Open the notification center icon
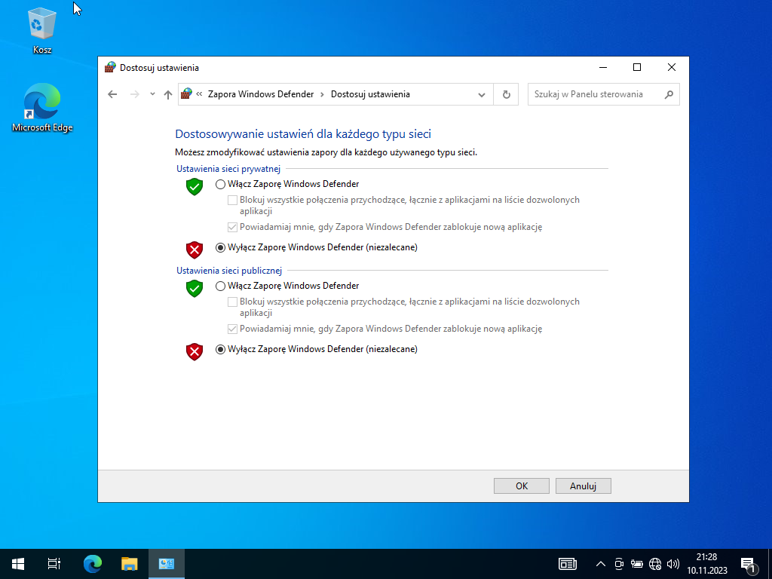Screen dimensions: 772x579 click(748, 564)
